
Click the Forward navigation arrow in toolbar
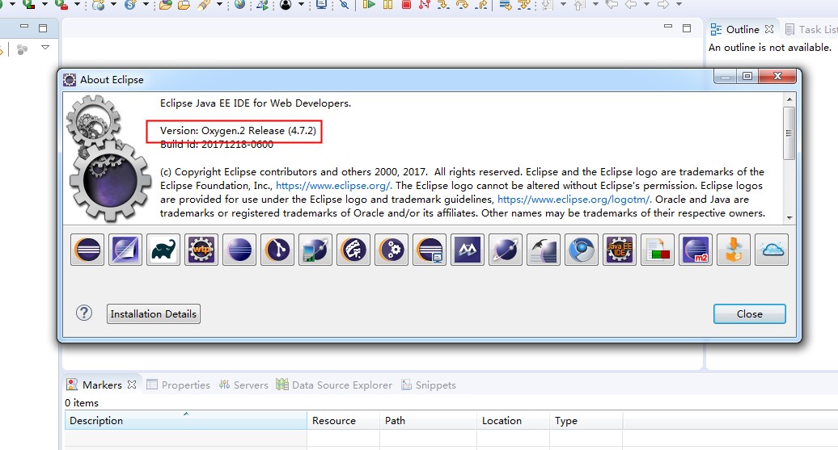tap(663, 4)
